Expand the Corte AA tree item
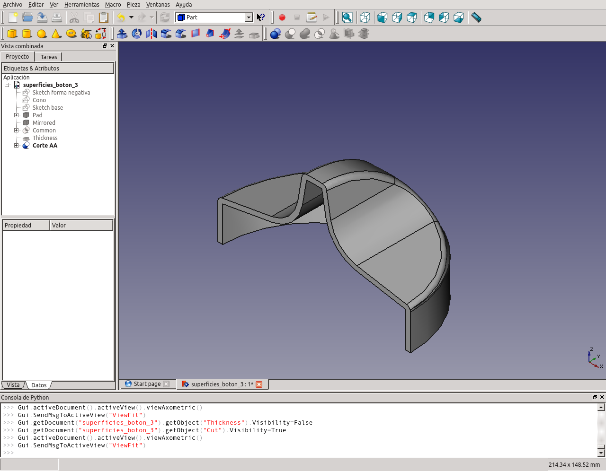606x471 pixels. (17, 146)
